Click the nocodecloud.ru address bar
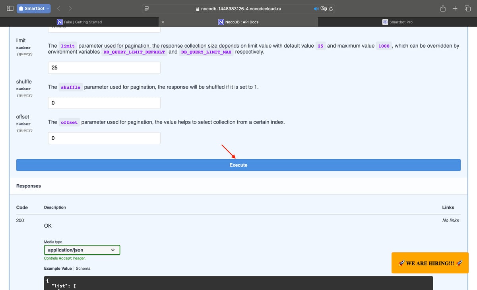This screenshot has height=290, width=477. 238,8
